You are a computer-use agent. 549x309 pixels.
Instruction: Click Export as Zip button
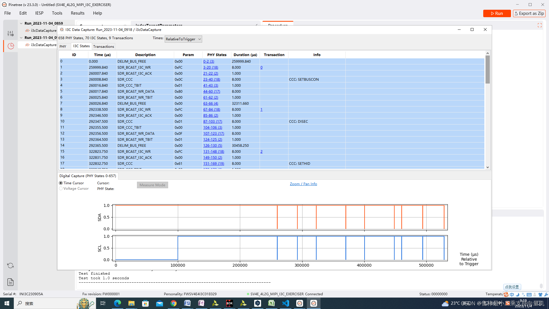point(529,13)
